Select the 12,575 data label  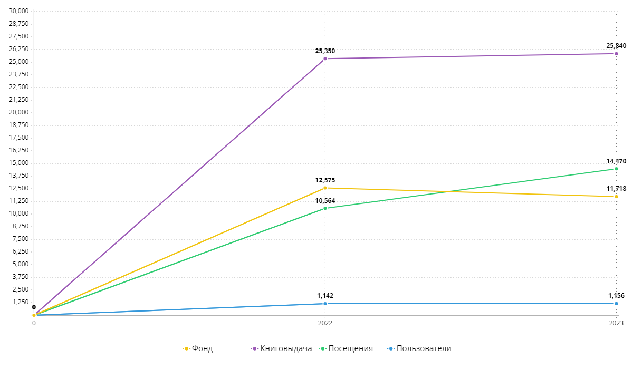(325, 181)
